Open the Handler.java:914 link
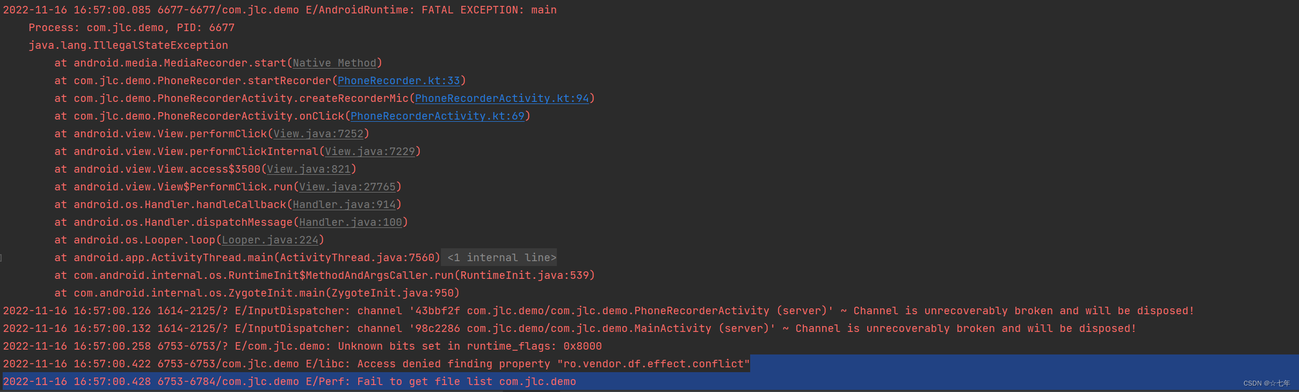The height and width of the screenshot is (392, 1299). (344, 204)
